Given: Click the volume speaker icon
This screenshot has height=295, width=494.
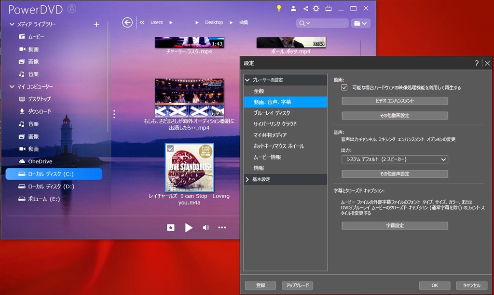Looking at the screenshot, I should (206, 228).
